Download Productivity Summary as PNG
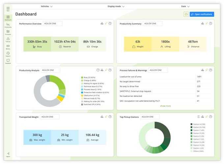 point(203,24)
